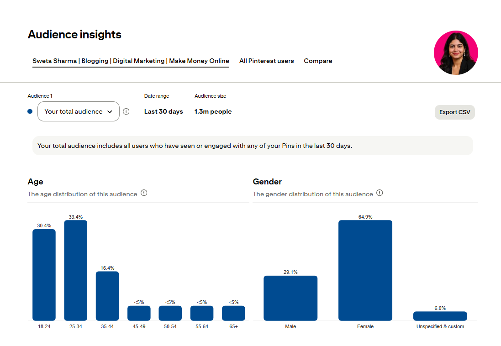Click the 18-24 age bar

(x=44, y=275)
